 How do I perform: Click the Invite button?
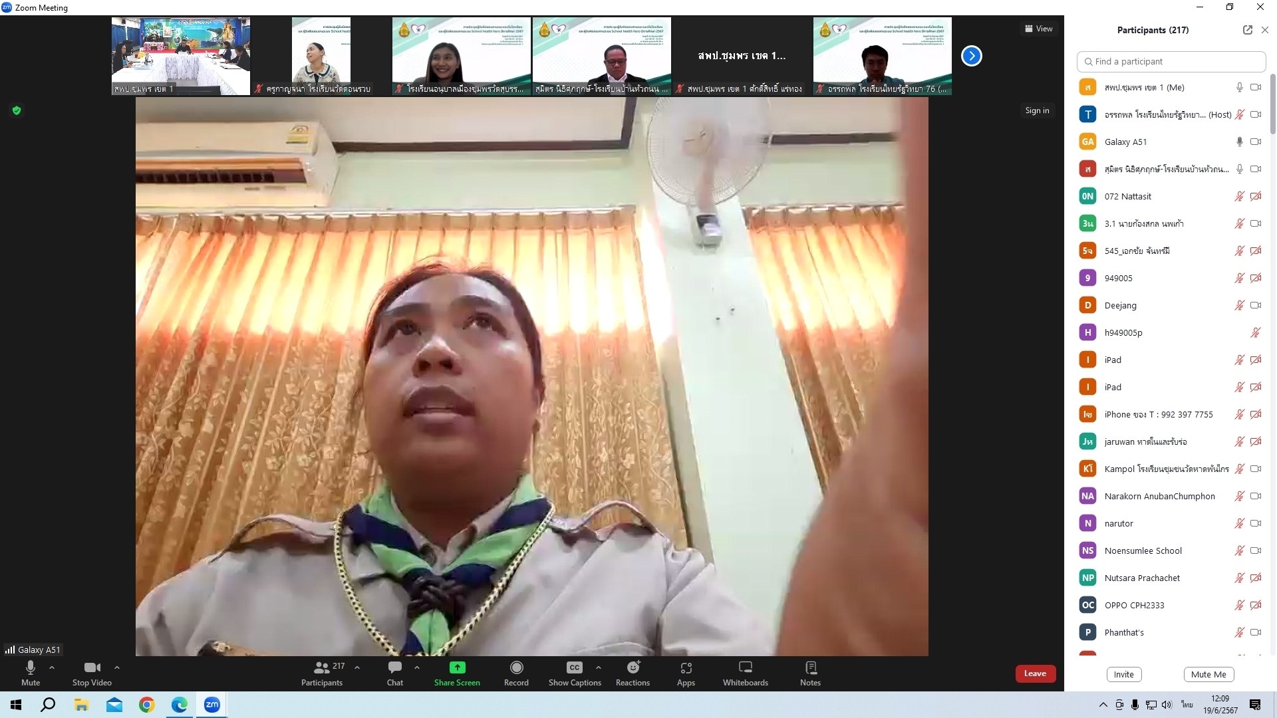(x=1123, y=674)
